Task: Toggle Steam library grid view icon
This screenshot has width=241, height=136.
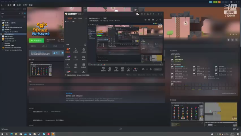Action: coord(24,9)
